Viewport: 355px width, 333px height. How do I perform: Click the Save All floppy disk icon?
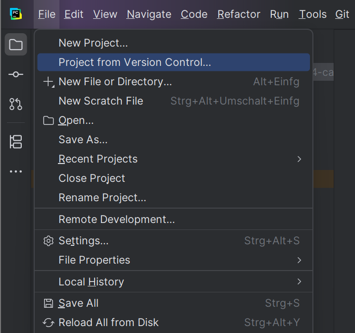49,303
